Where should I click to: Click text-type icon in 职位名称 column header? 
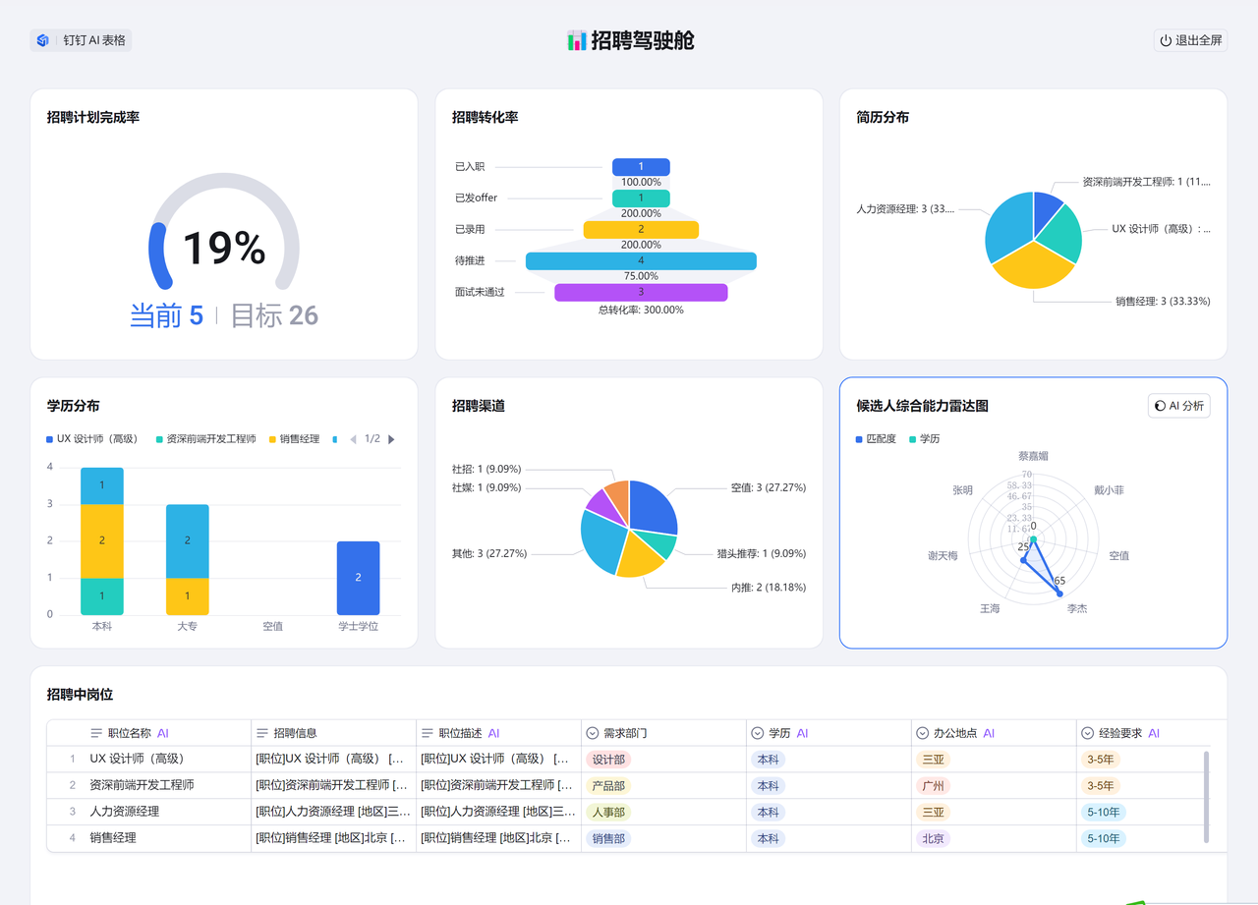coord(96,733)
